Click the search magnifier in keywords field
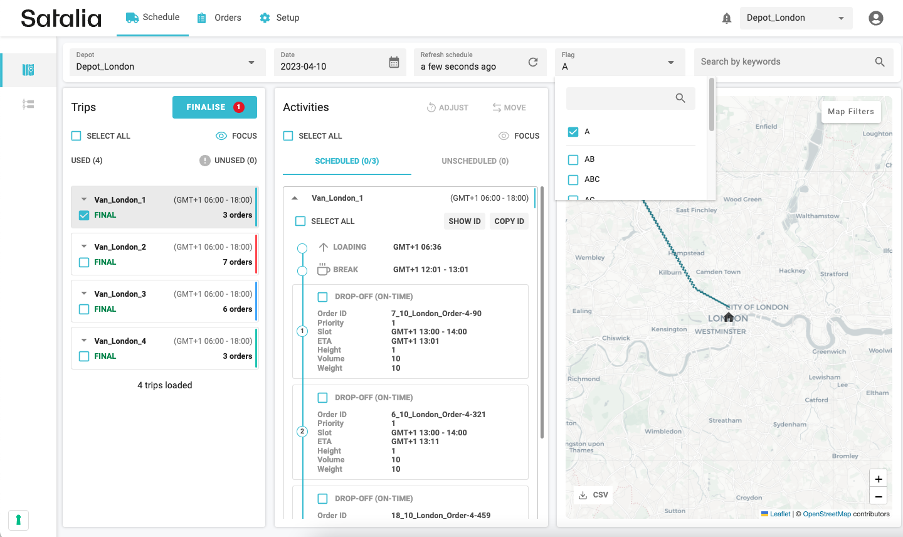 (x=880, y=61)
